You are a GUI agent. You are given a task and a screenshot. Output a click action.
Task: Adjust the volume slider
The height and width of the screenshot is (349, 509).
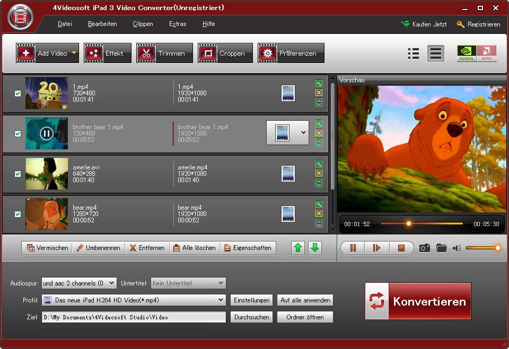coord(482,248)
